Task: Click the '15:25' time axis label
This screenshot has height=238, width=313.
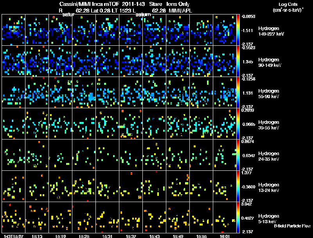Action: (84, 236)
